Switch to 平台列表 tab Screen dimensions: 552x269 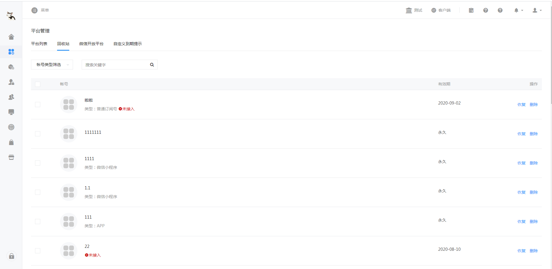click(39, 44)
